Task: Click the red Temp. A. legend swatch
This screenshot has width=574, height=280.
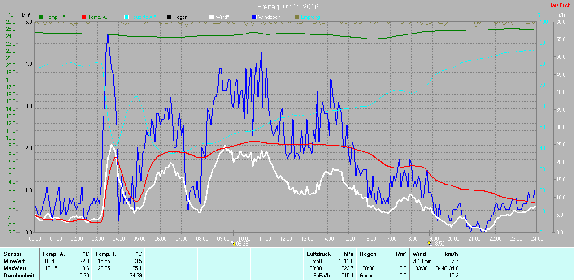Action: [x=83, y=17]
